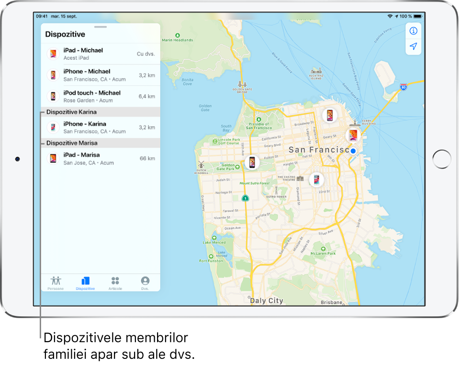Tap the device pin near Broadway St

(329, 115)
